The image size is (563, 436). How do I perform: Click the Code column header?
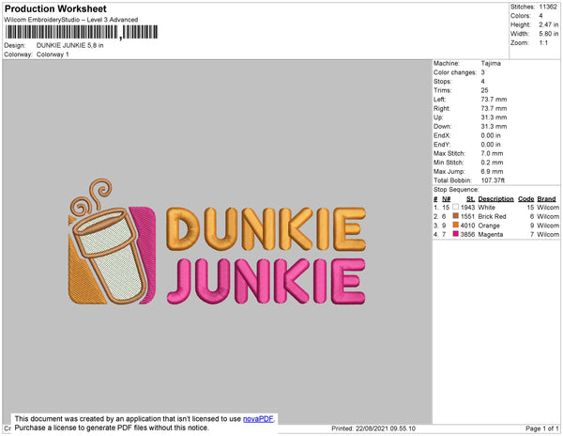pos(526,199)
